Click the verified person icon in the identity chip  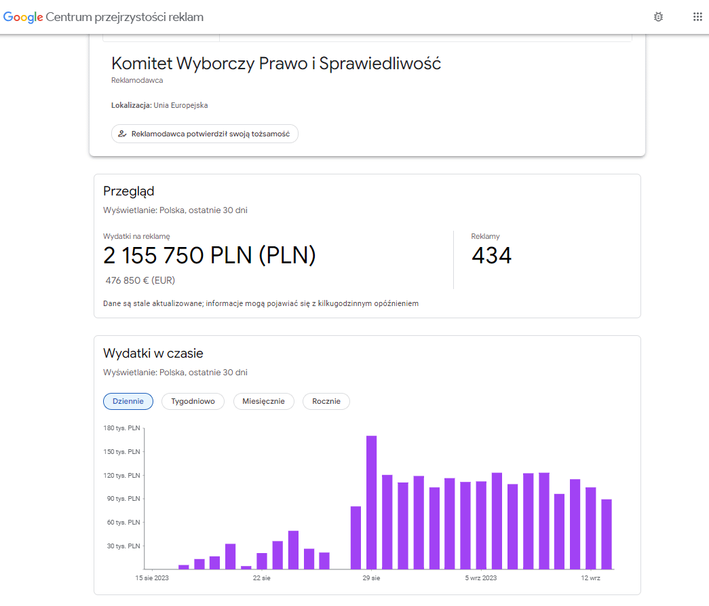[x=122, y=134]
